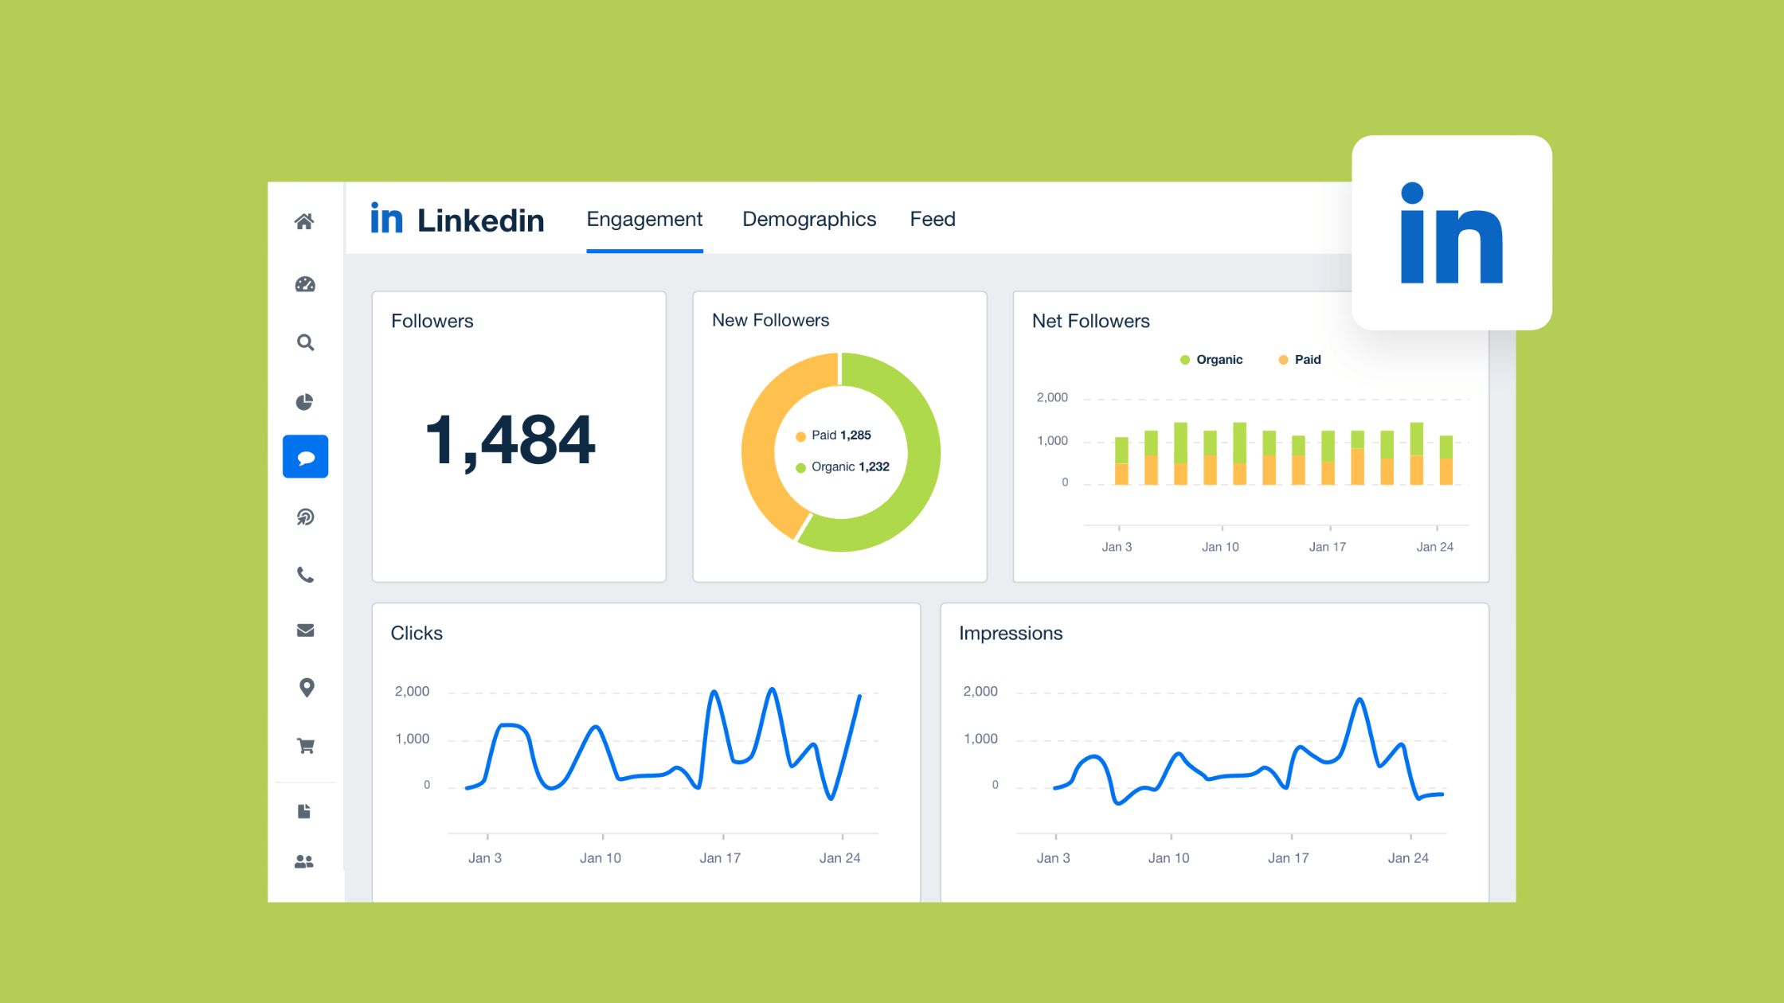1784x1003 pixels.
Task: Click Jan 3 label on Clicks chart
Action: (485, 858)
